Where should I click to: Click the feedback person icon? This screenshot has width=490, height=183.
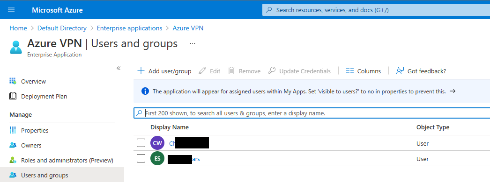point(400,70)
